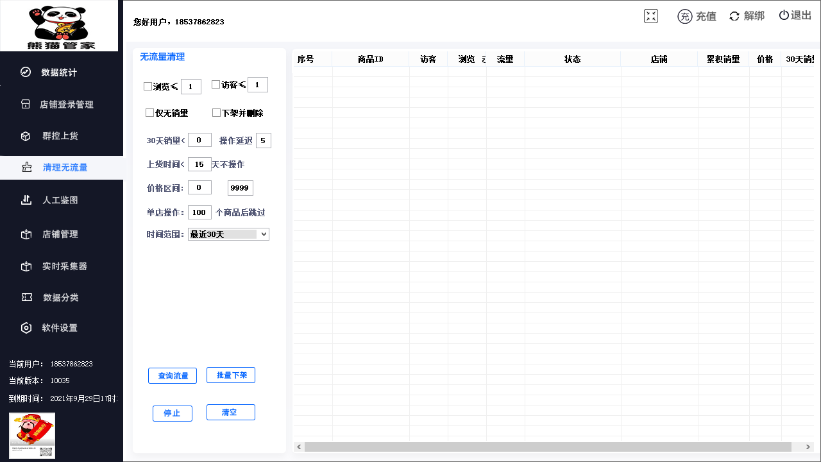This screenshot has height=462, width=821.
Task: Open the 时间范围 dropdown
Action: click(228, 234)
